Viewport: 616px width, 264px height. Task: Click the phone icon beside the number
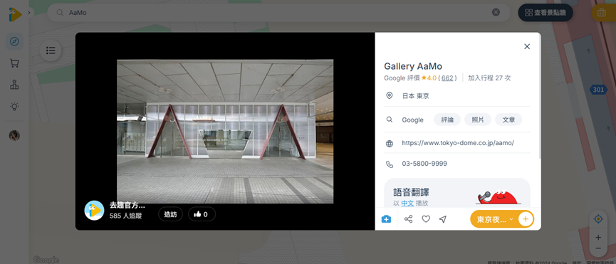point(390,164)
